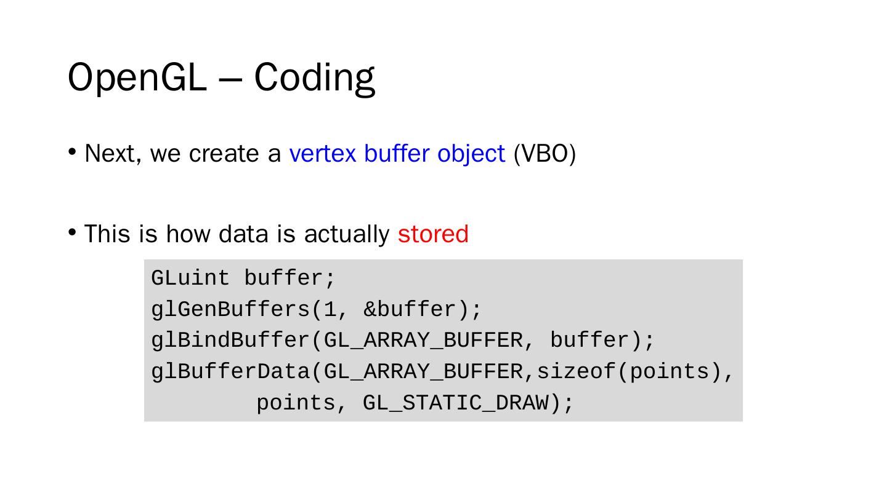Click the "GLuint" type in the code
The image size is (887, 498).
click(x=190, y=279)
